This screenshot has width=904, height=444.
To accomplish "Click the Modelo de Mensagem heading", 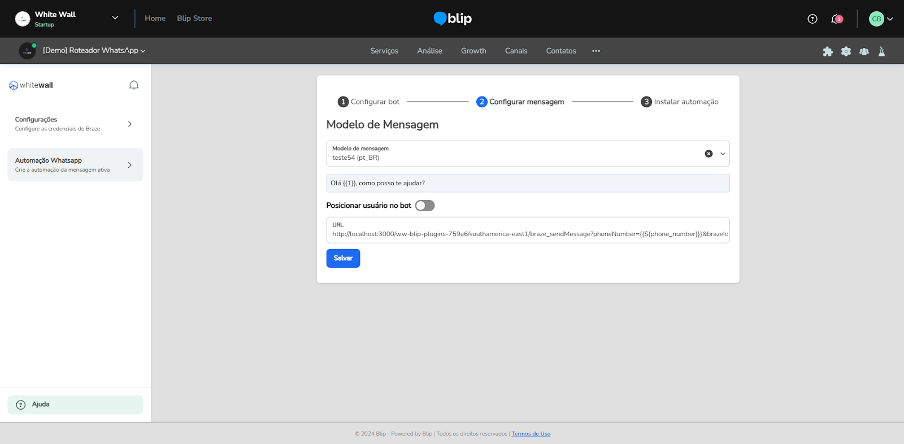I will 383,124.
